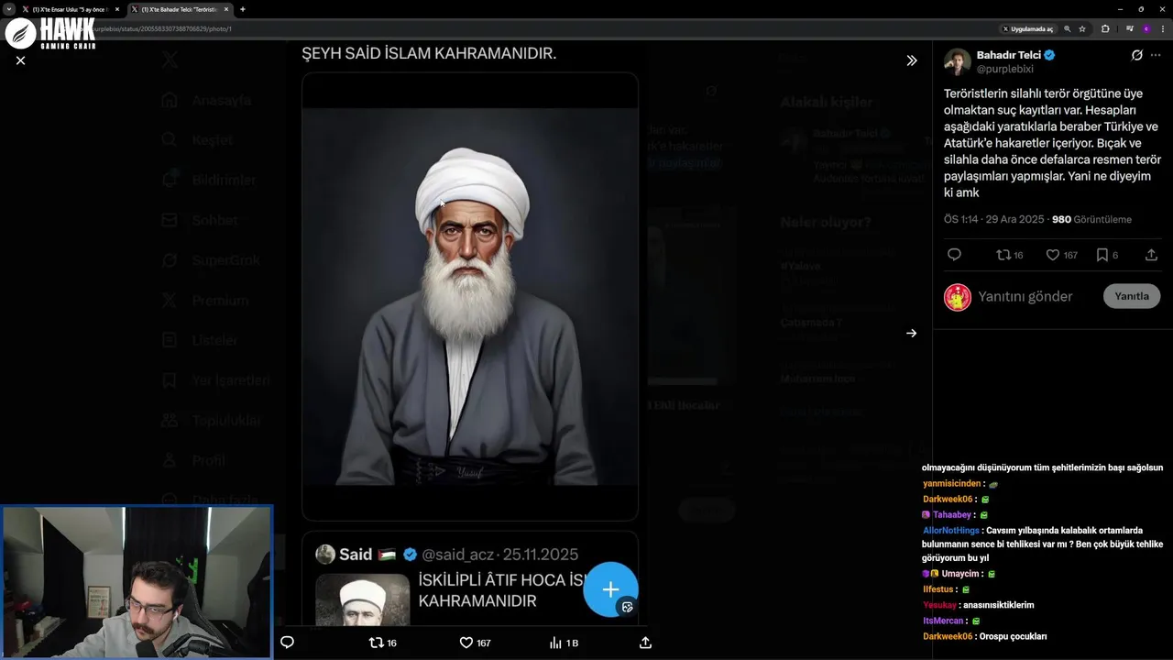The image size is (1173, 660).
Task: Click blue compose plus button
Action: pyautogui.click(x=610, y=589)
